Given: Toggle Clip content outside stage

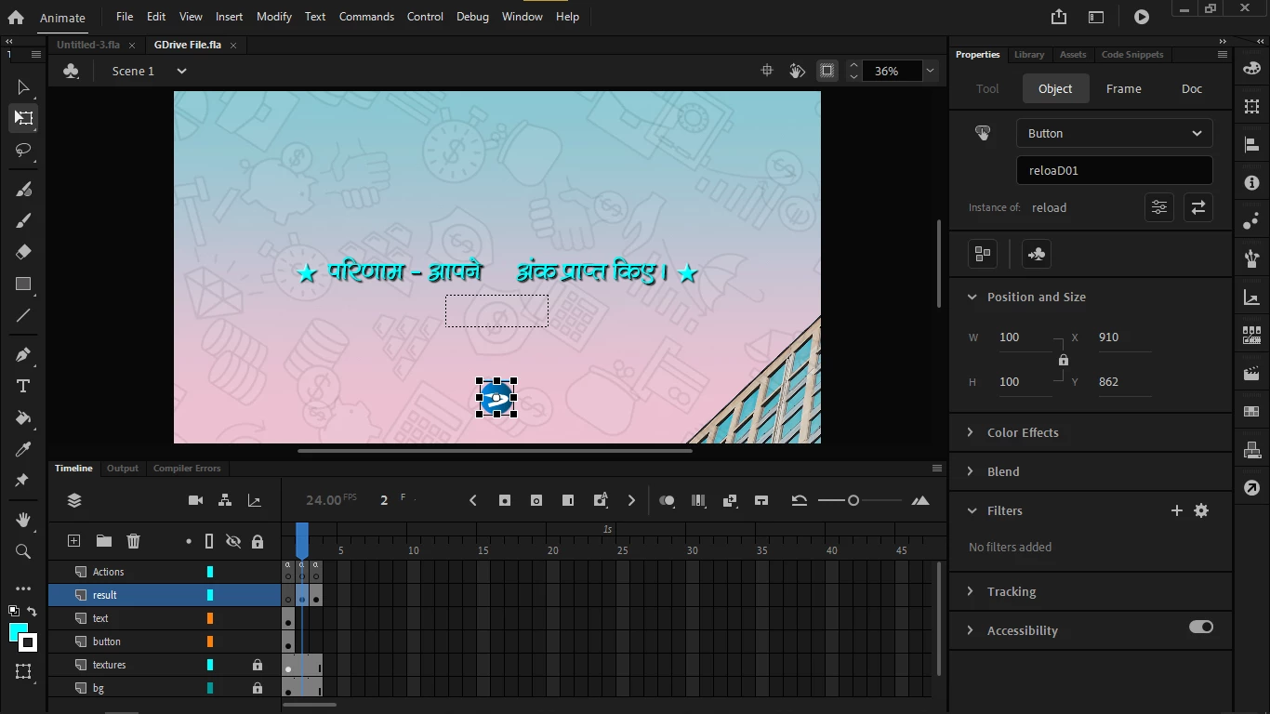Looking at the screenshot, I should (827, 71).
